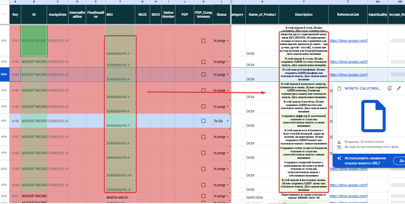Click the owner person icon in the preview card

339,142
